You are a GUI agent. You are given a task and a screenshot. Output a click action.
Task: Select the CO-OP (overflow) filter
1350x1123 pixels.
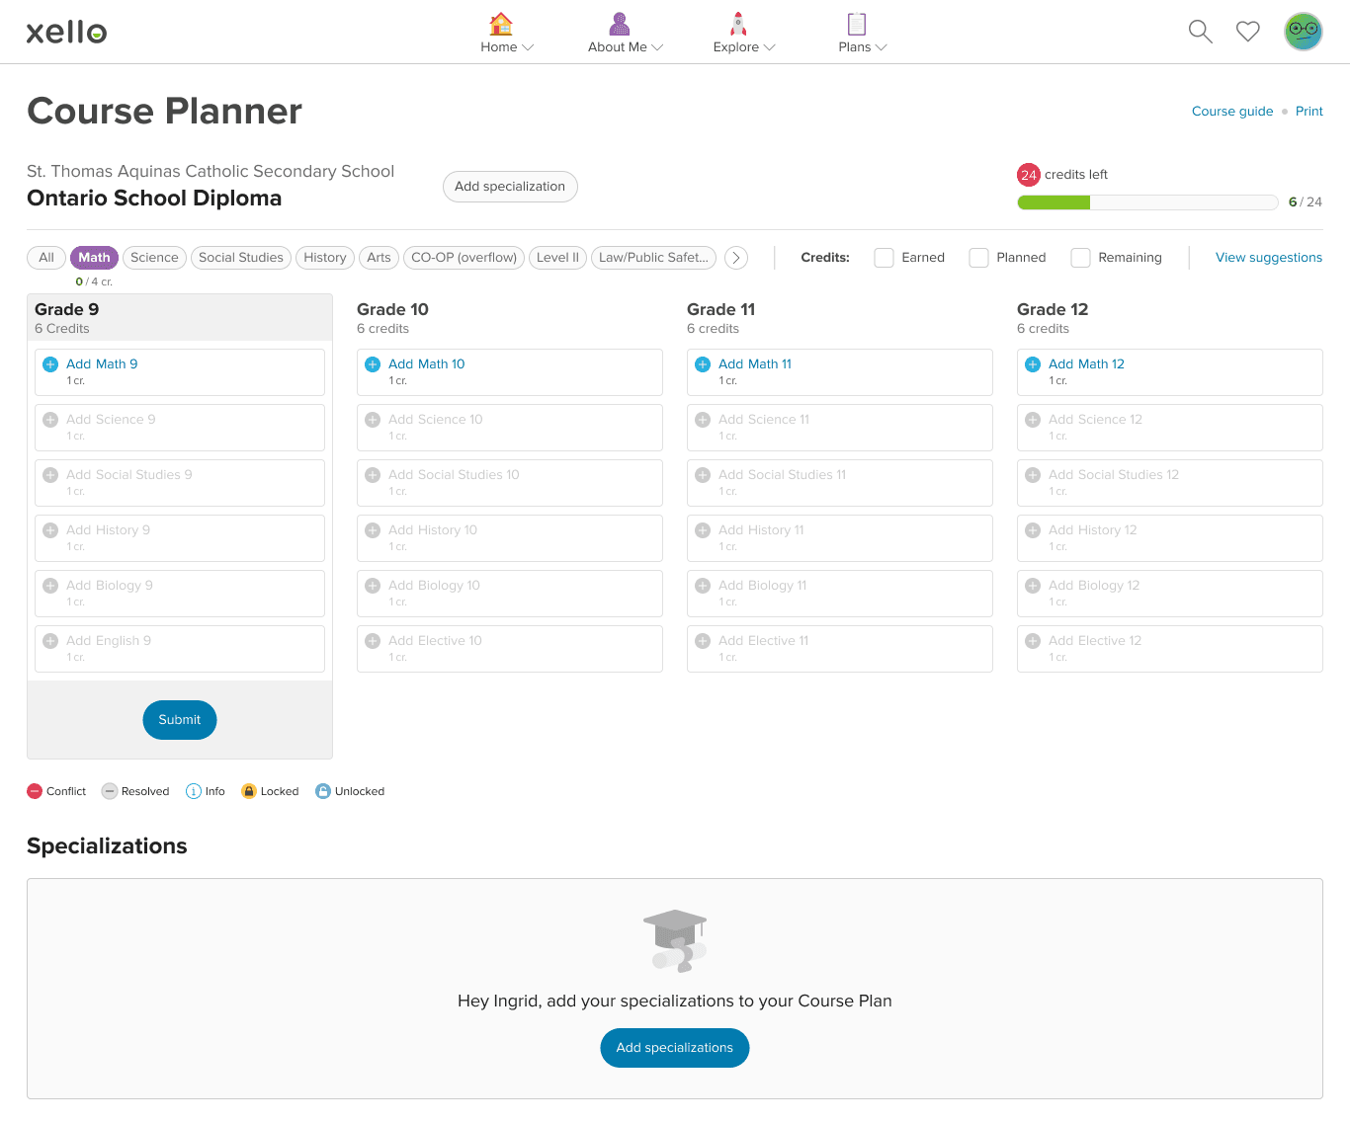[464, 258]
